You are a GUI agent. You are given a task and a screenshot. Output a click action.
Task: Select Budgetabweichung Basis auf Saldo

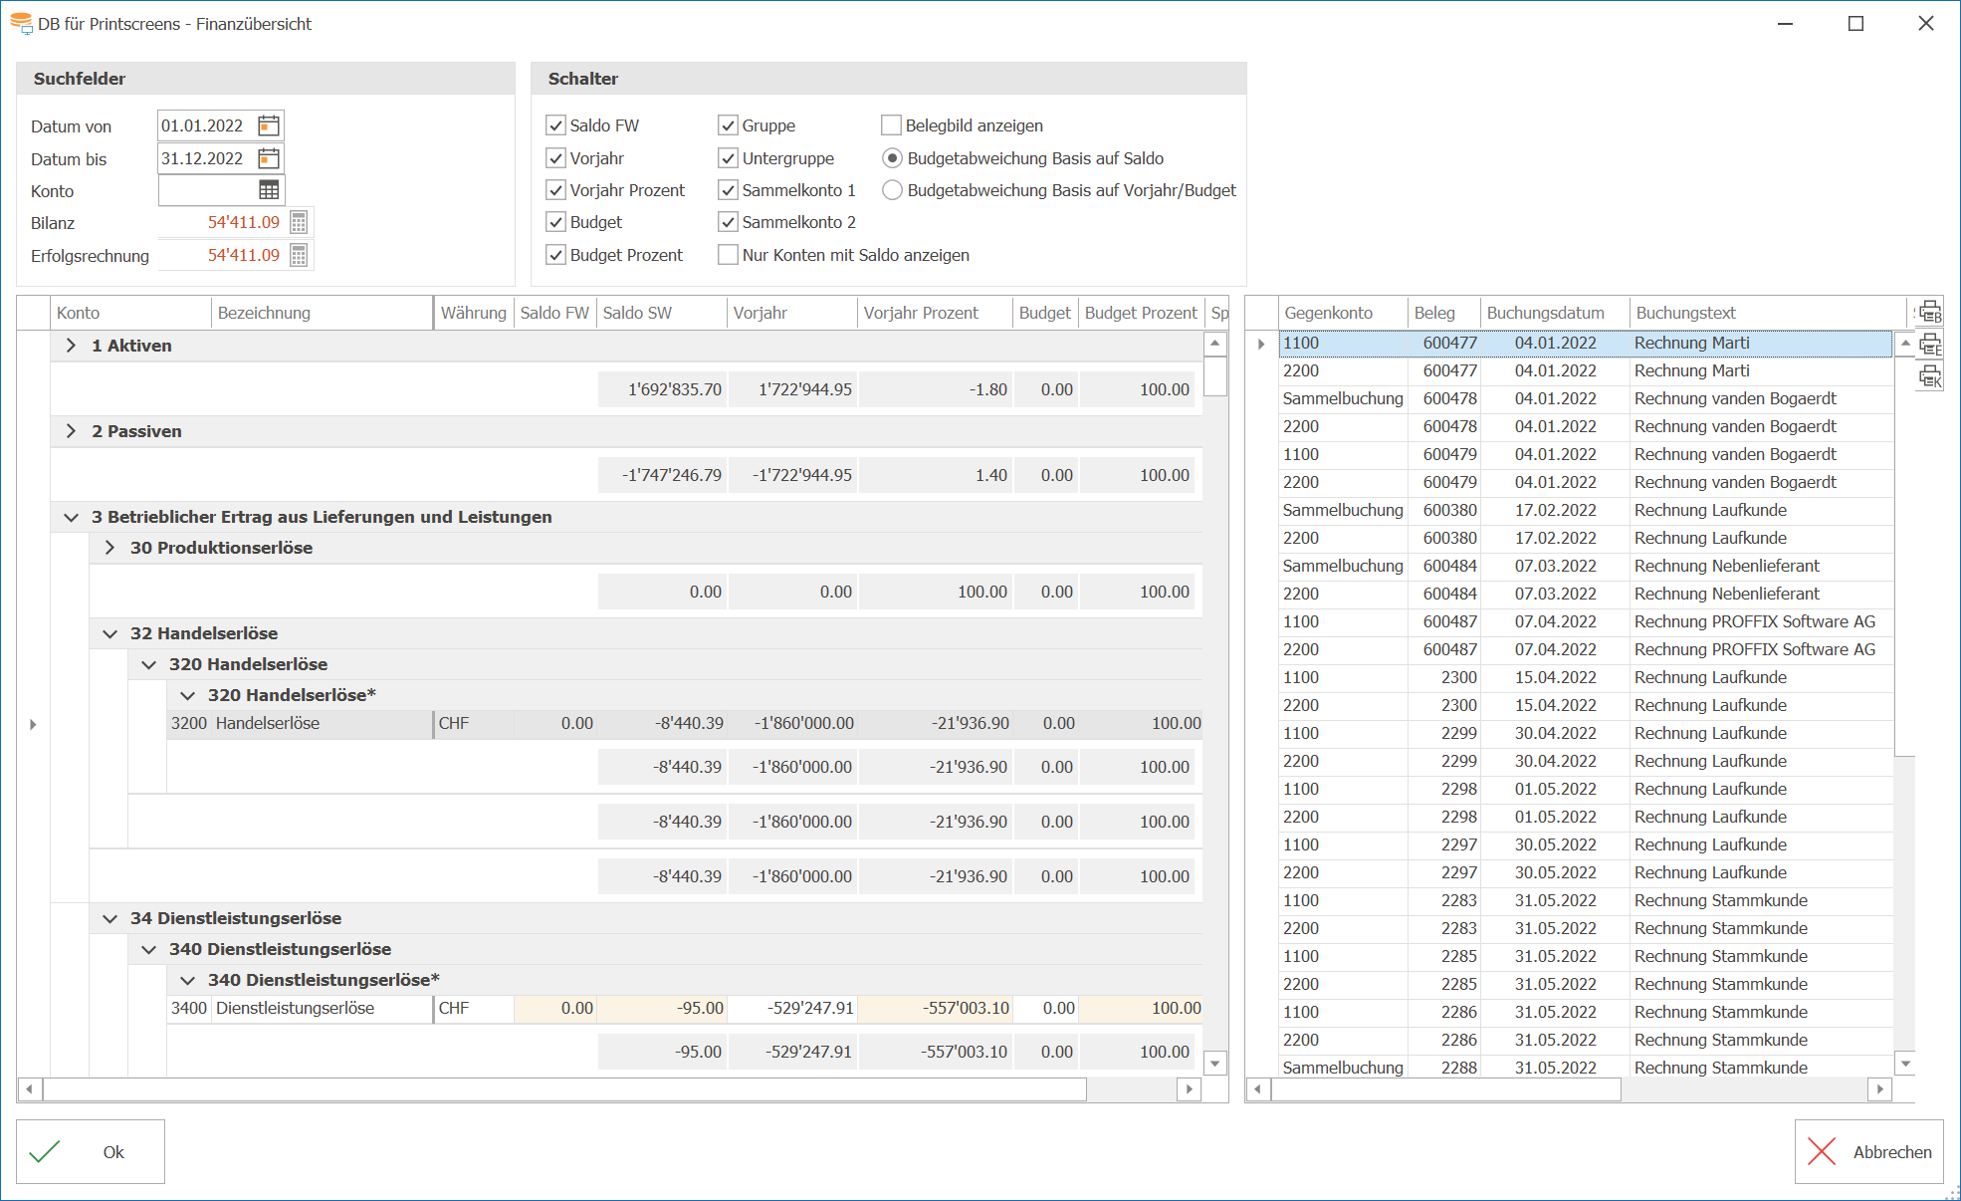(892, 158)
